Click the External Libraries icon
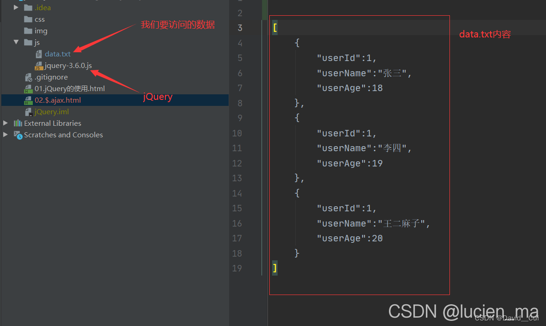This screenshot has height=326, width=546. tap(18, 123)
